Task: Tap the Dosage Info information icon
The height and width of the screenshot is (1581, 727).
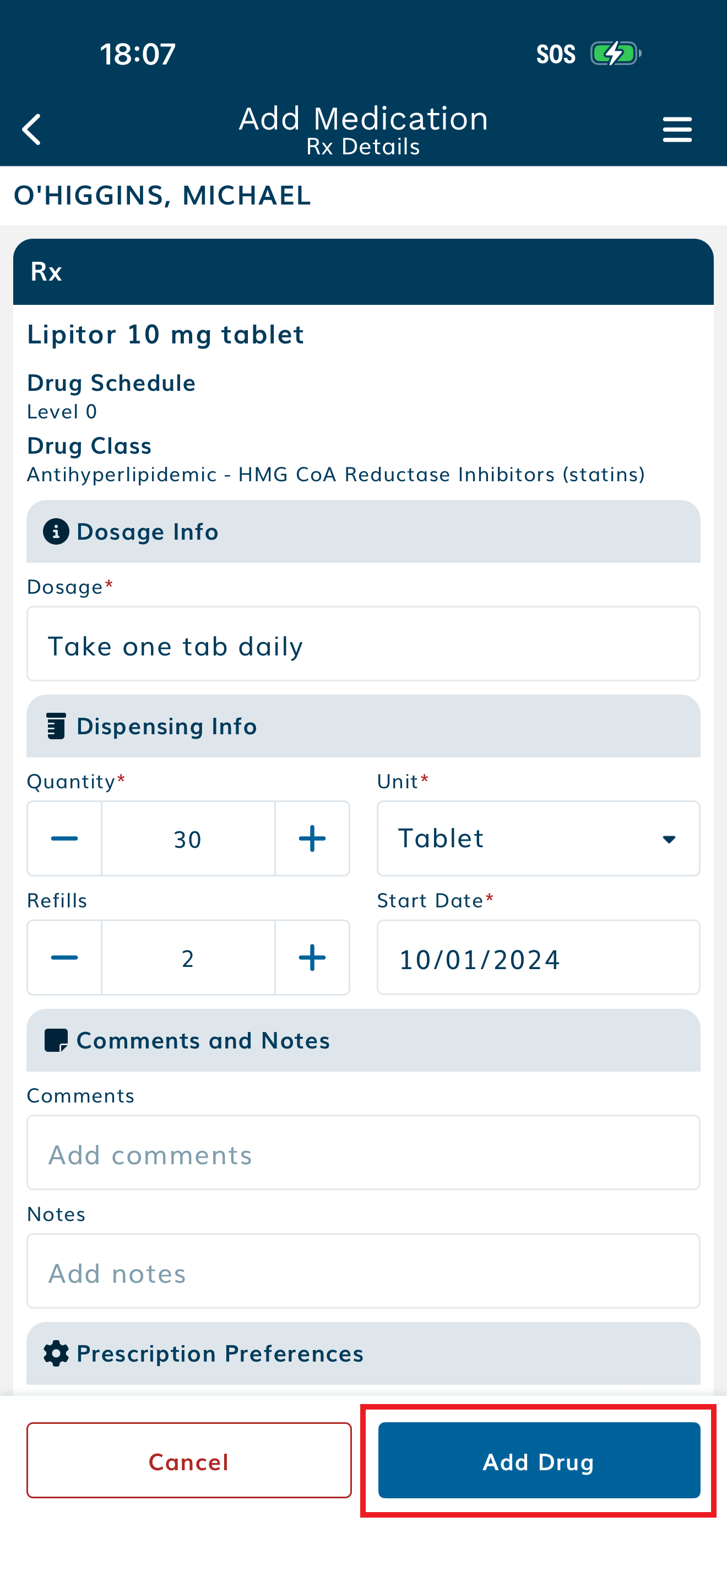Action: coord(56,531)
